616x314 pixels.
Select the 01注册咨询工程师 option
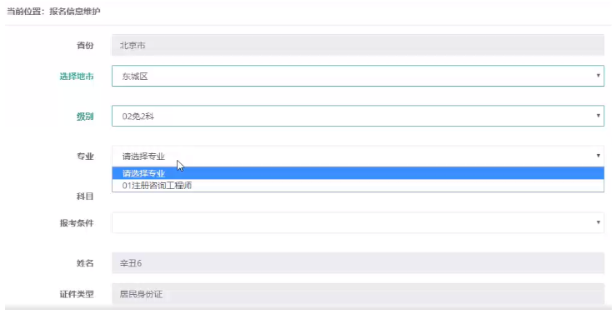tap(358, 186)
